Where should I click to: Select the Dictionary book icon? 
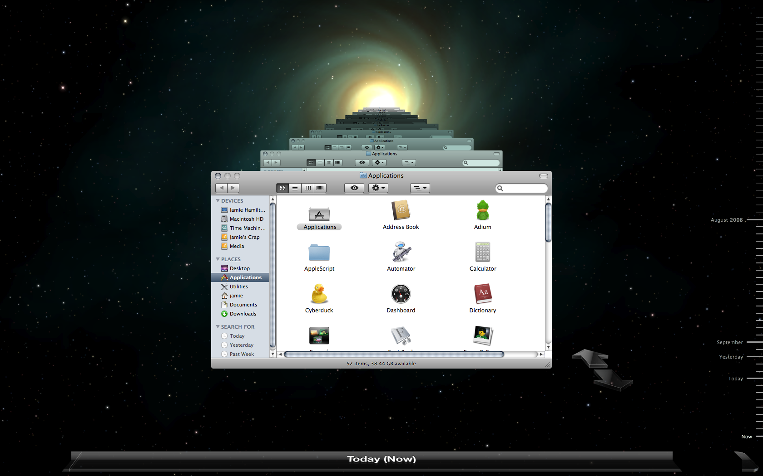click(x=483, y=294)
